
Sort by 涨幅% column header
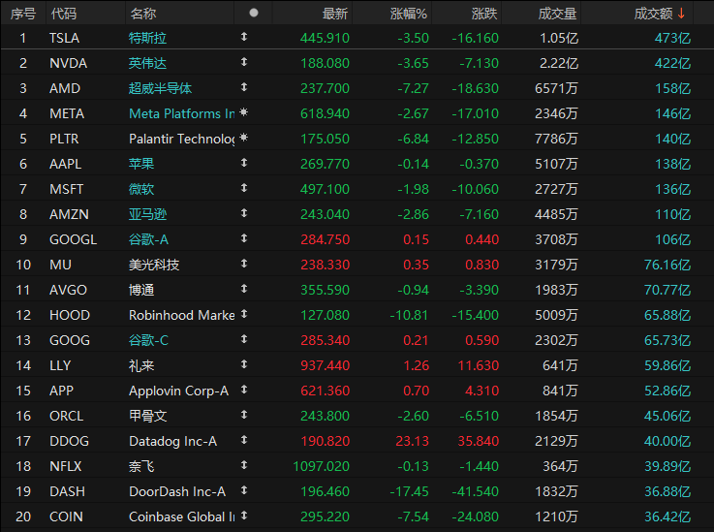click(409, 14)
